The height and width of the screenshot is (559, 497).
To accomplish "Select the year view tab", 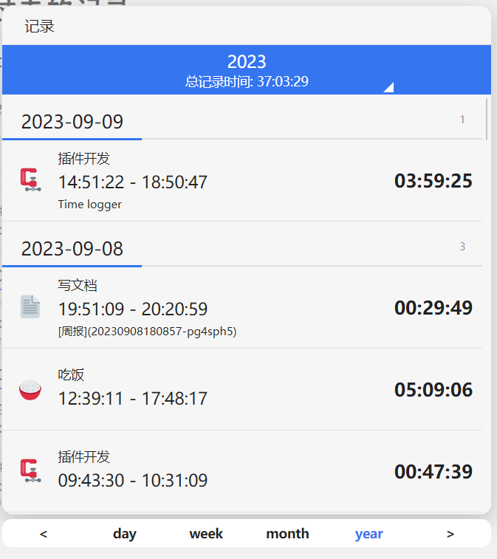I will pos(369,534).
